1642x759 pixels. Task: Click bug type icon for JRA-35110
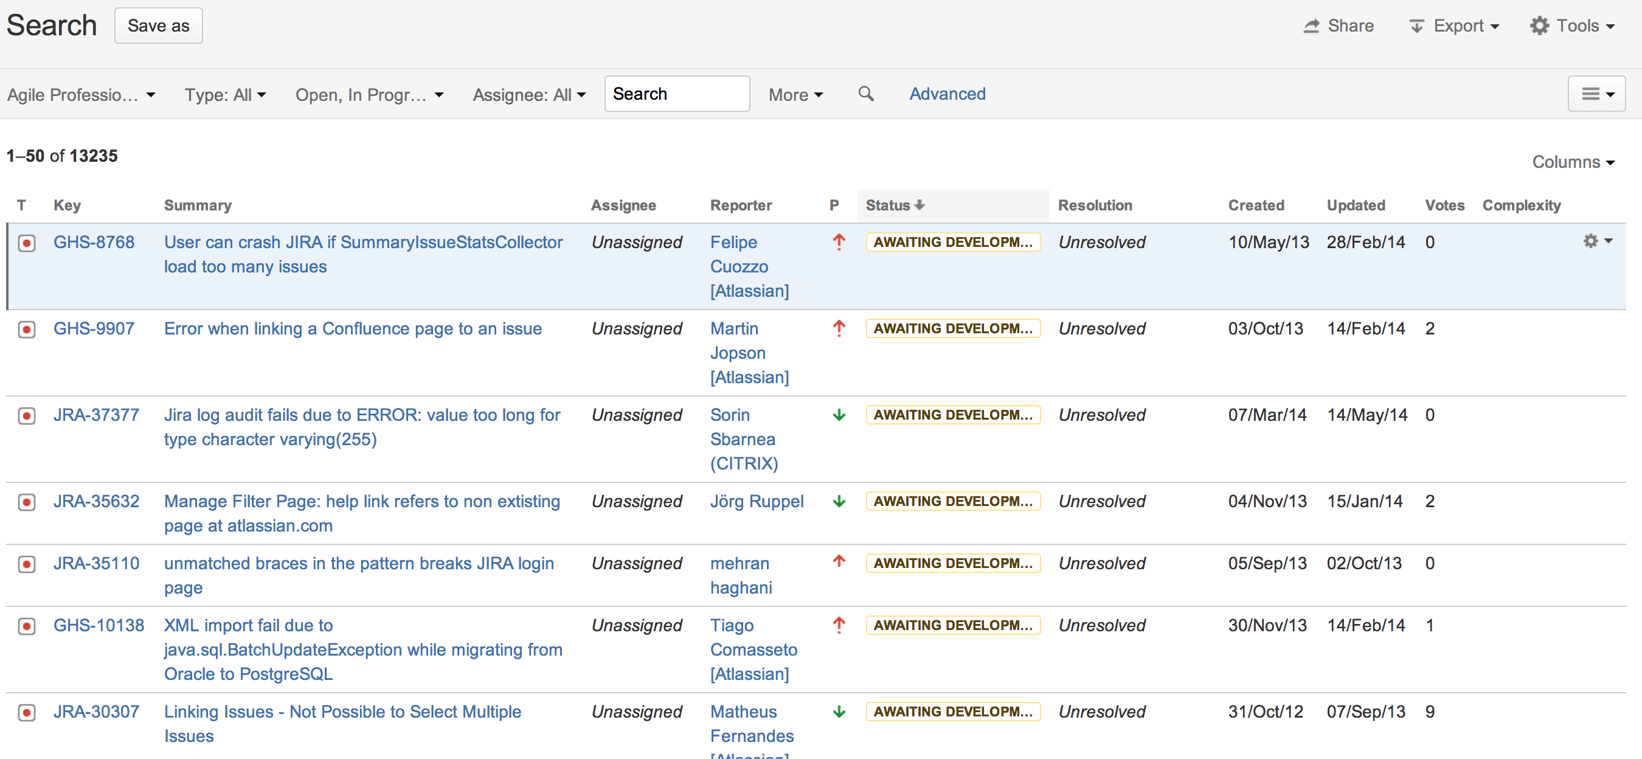27,564
